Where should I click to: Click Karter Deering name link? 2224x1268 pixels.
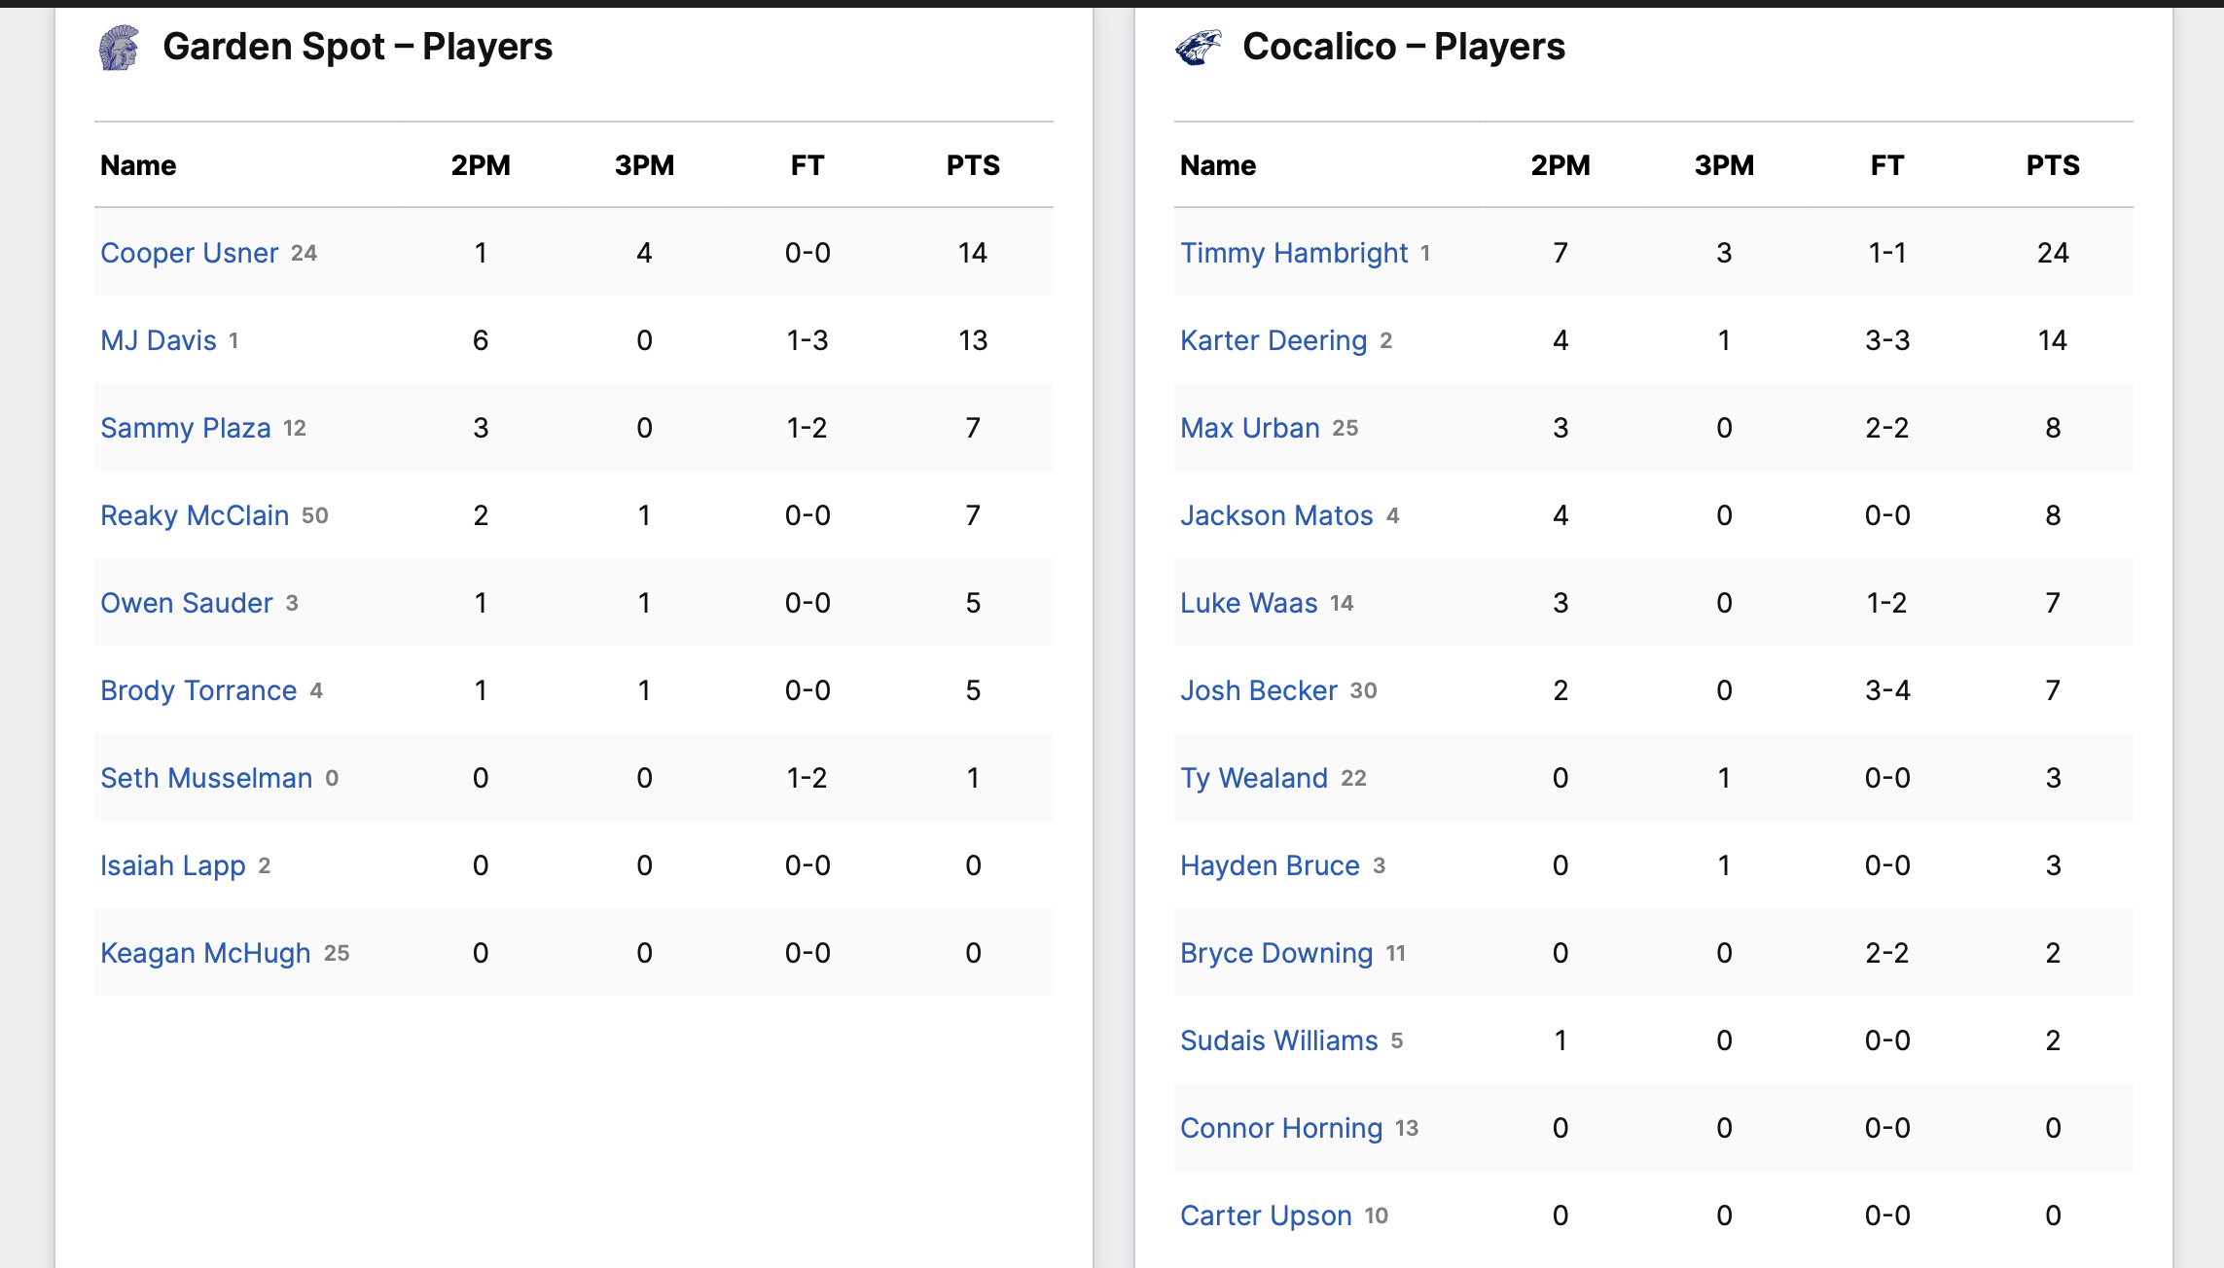[x=1273, y=340]
